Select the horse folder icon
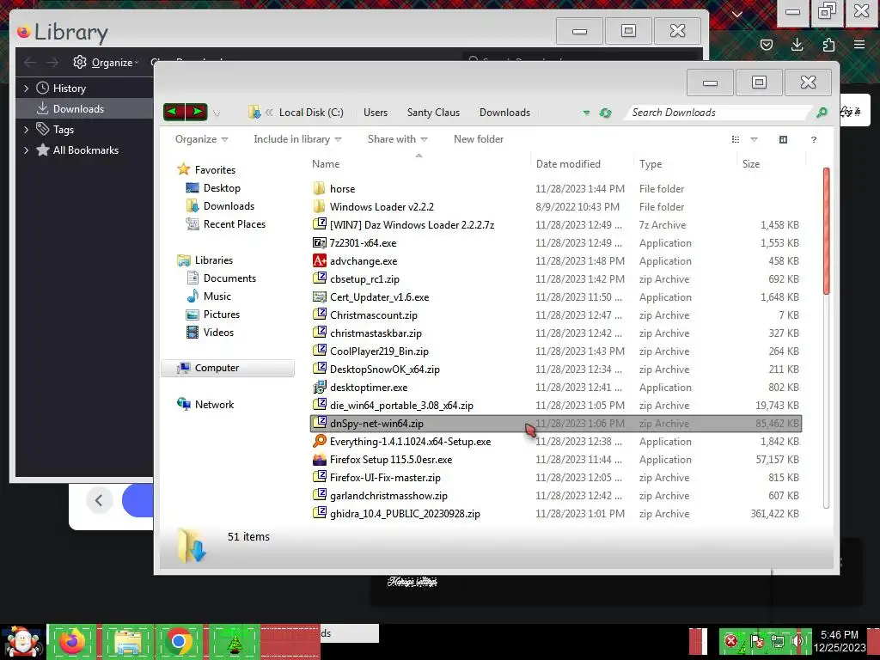This screenshot has height=660, width=880. coord(320,188)
